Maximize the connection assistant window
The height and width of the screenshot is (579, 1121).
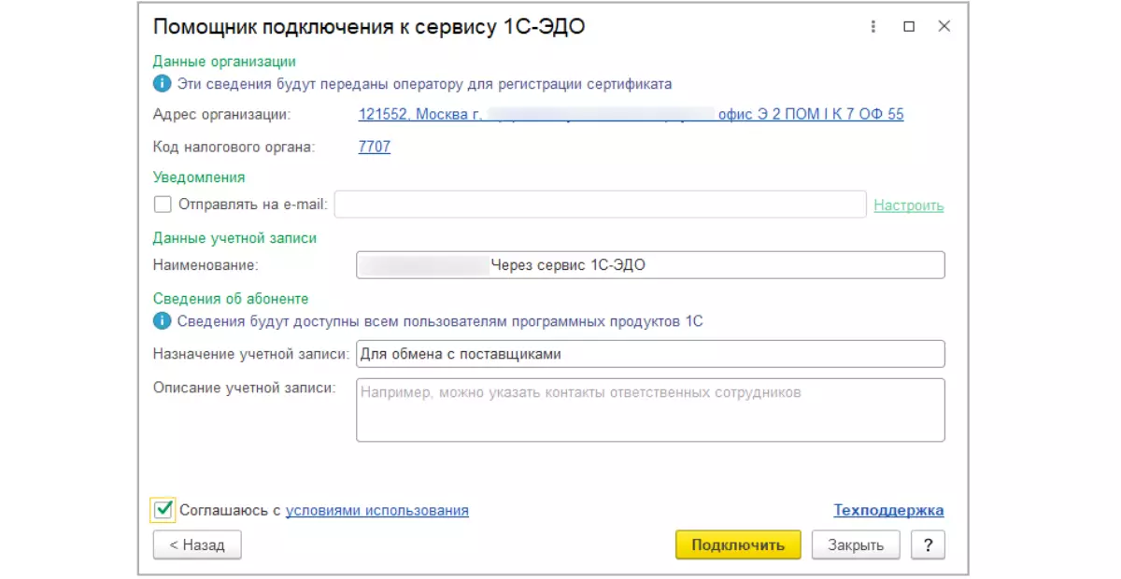pos(909,26)
